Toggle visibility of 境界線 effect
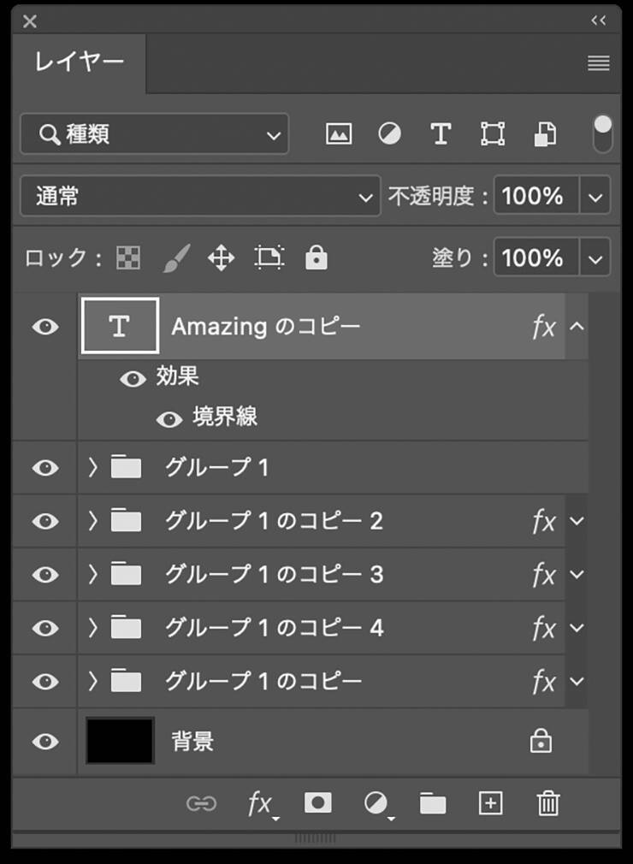This screenshot has width=633, height=864. point(169,418)
